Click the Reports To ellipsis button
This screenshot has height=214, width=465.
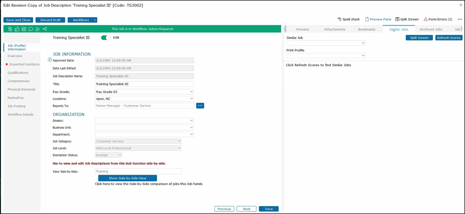pos(200,105)
